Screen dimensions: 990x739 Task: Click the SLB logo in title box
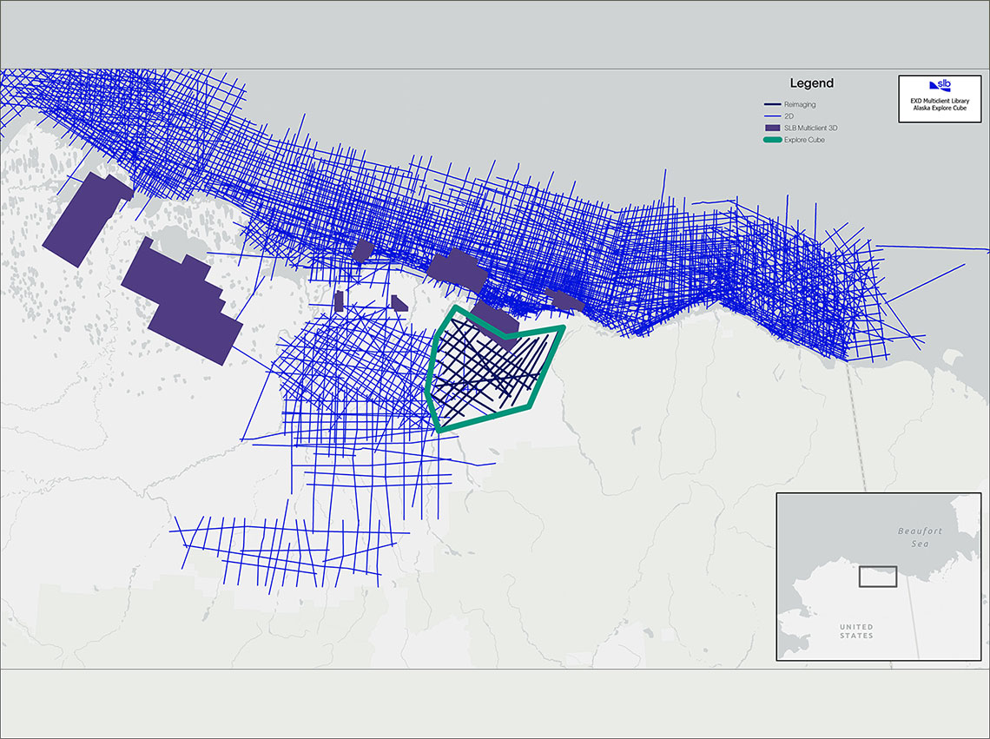click(940, 85)
